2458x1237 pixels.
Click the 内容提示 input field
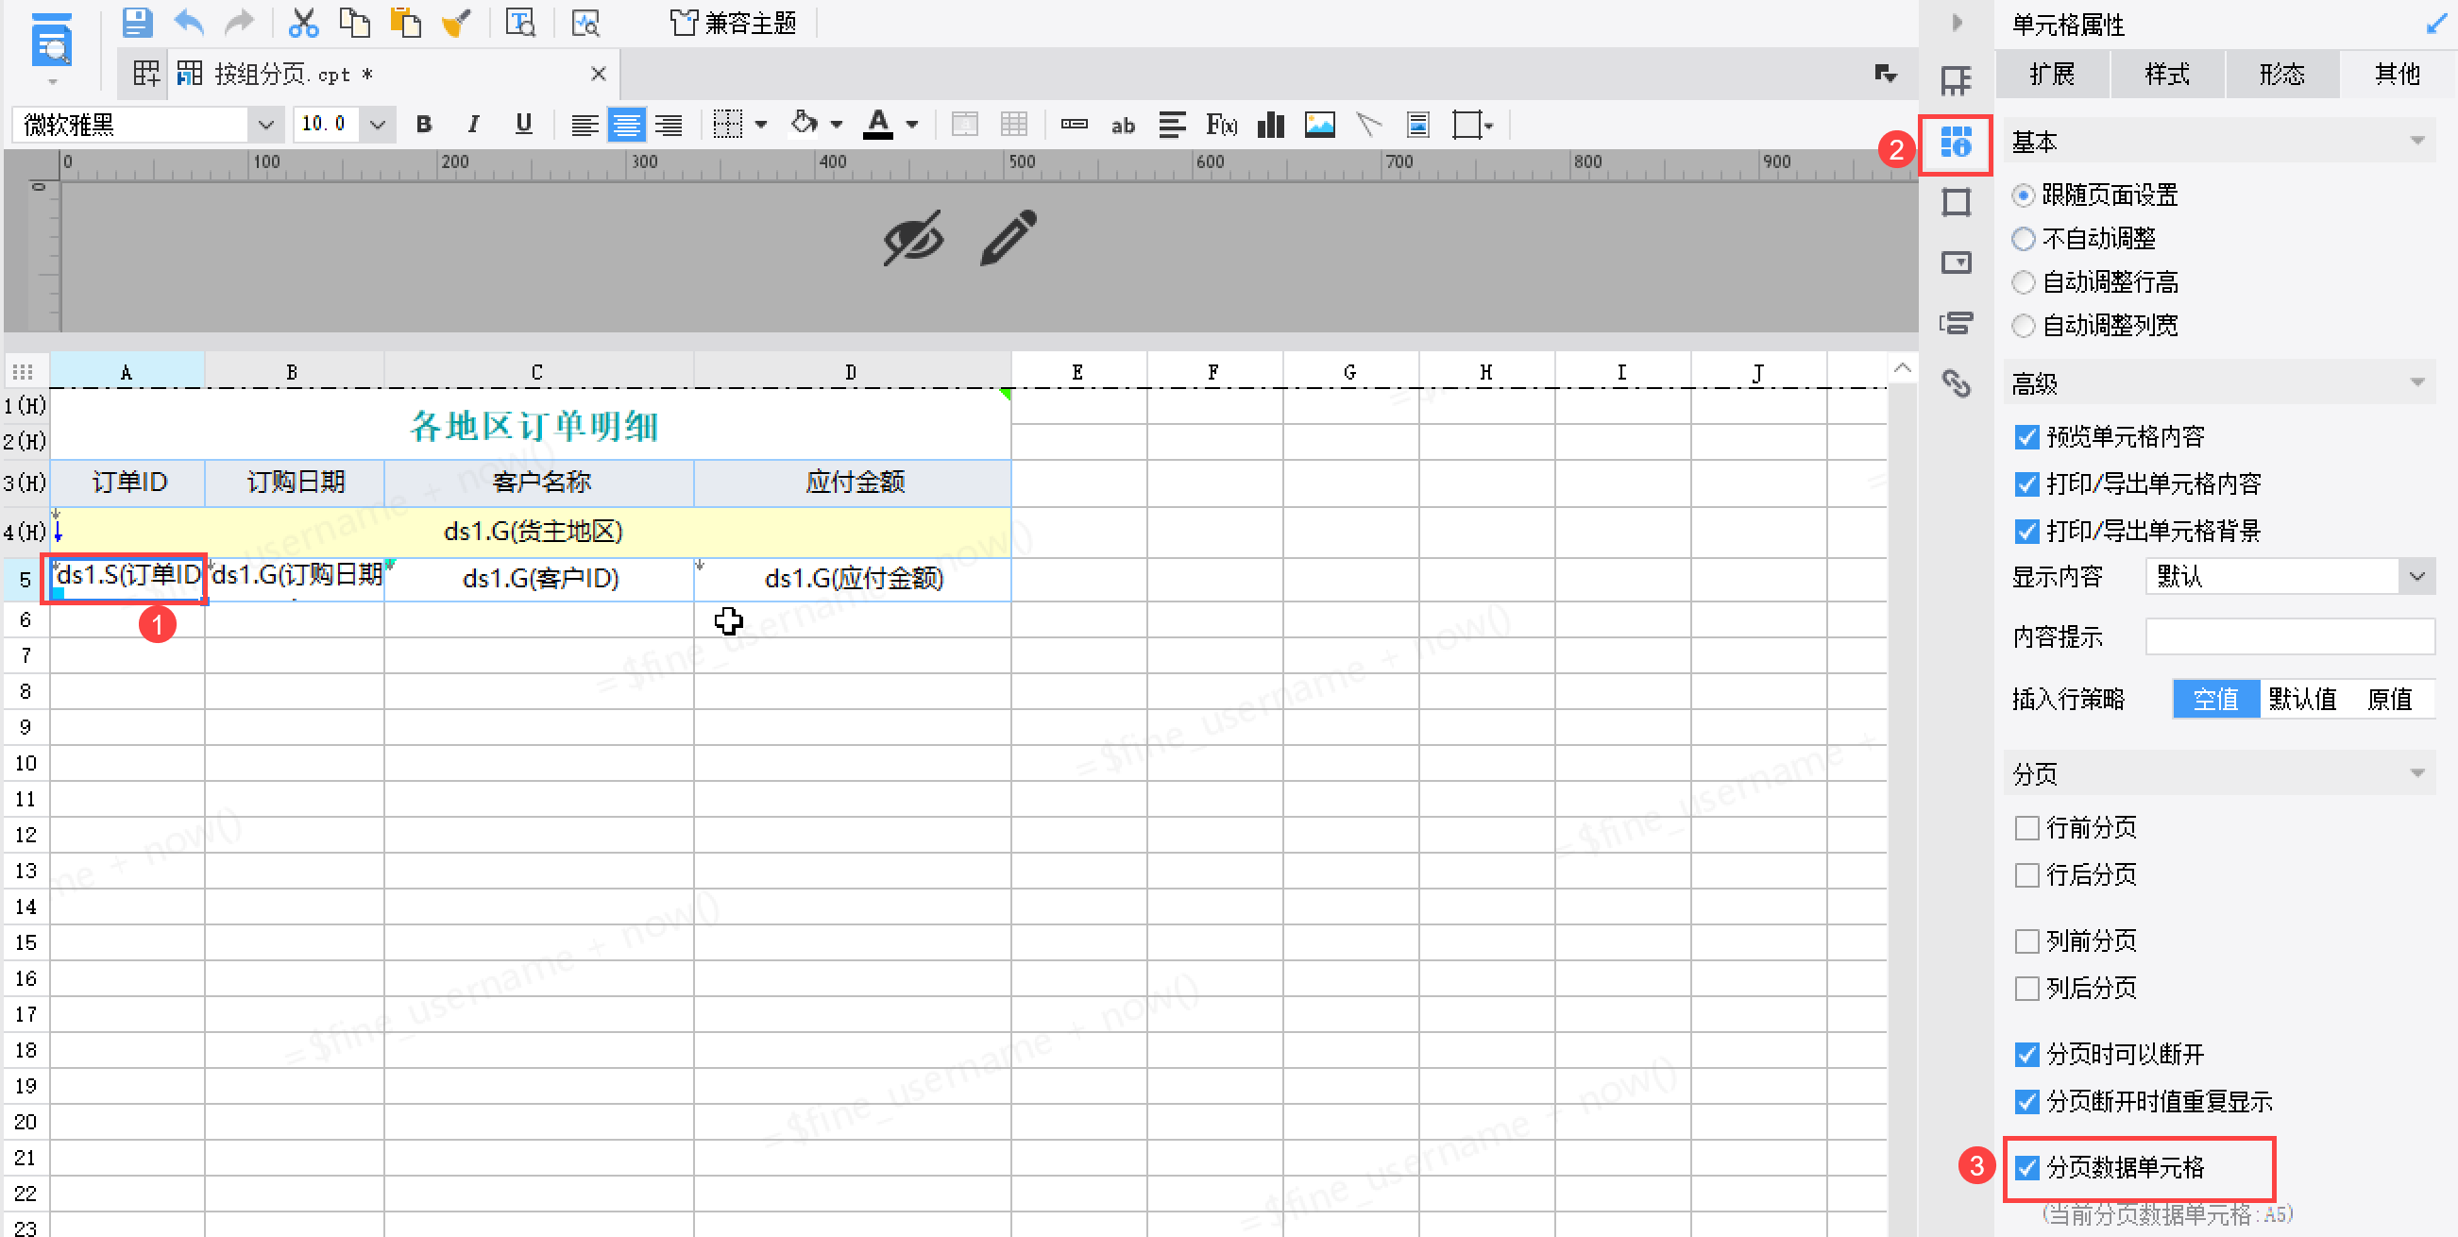2288,636
